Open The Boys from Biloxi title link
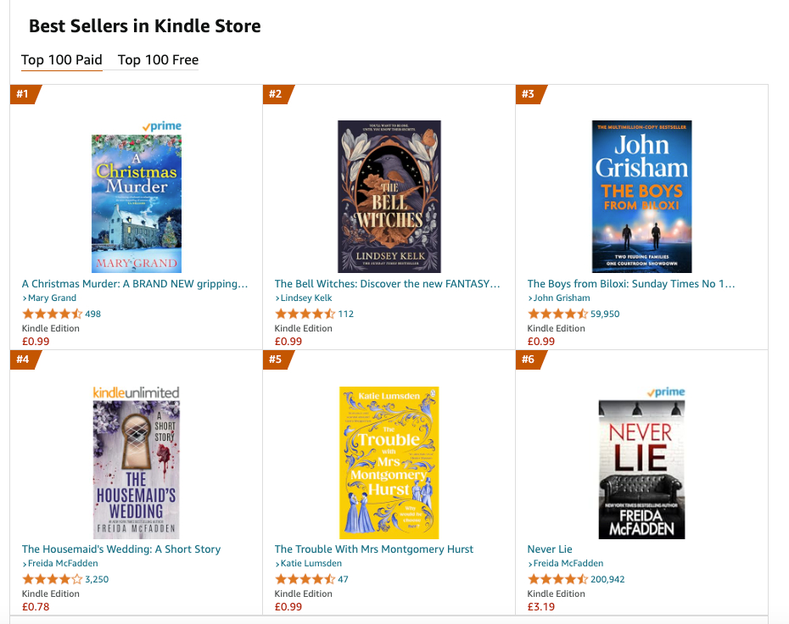Viewport: 789px width, 624px height. (631, 284)
